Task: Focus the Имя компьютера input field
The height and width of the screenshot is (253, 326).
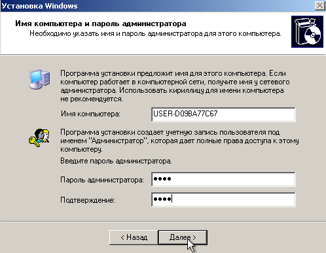Action: point(223,114)
